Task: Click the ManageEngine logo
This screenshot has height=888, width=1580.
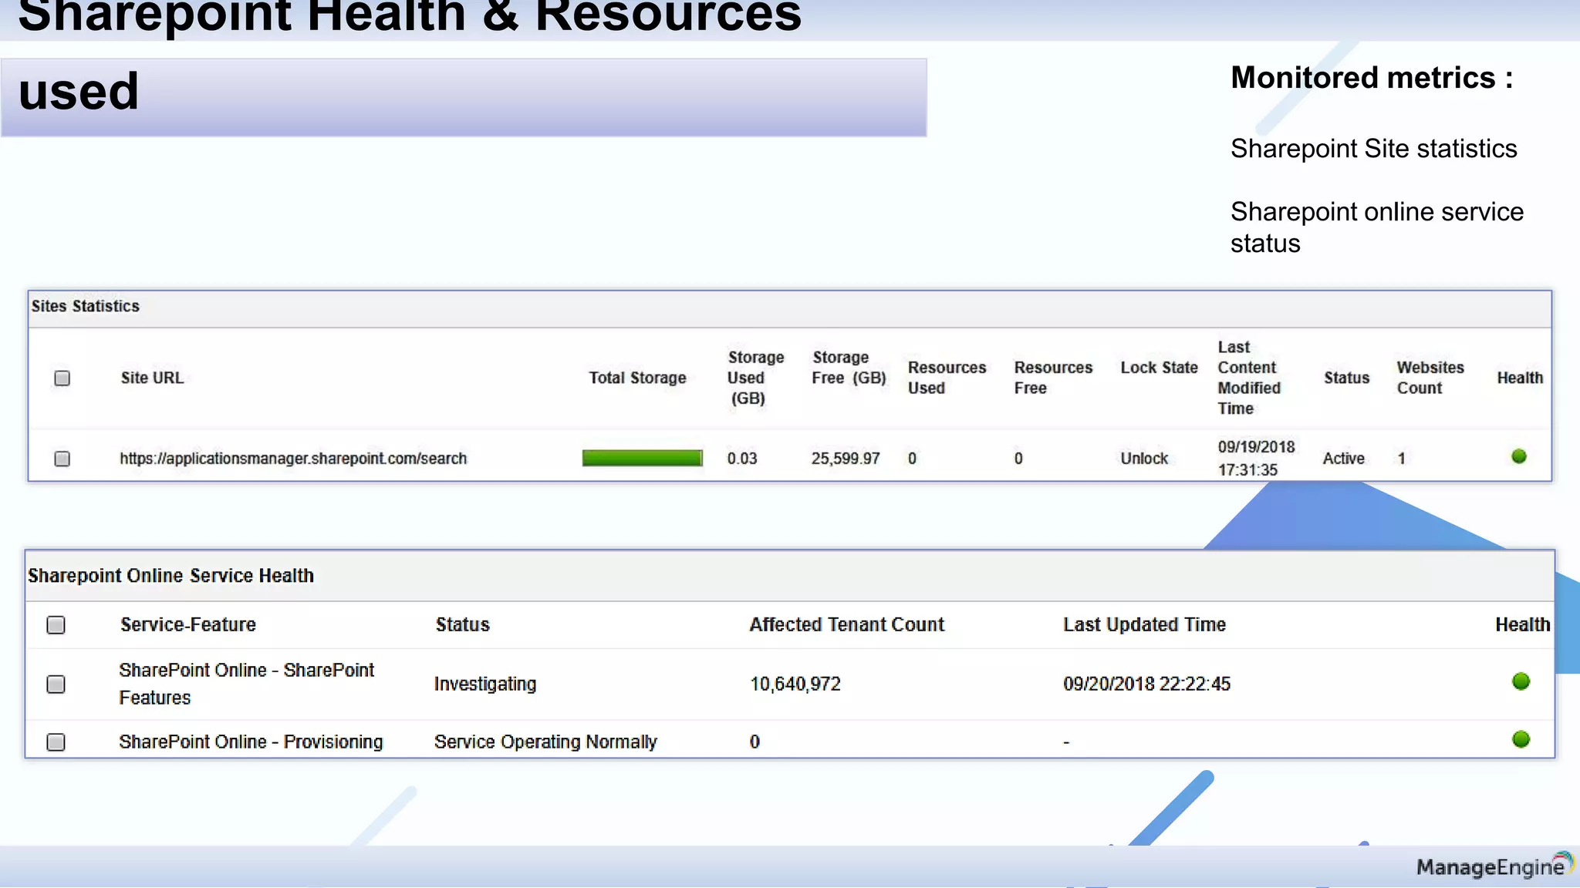Action: pos(1494,866)
